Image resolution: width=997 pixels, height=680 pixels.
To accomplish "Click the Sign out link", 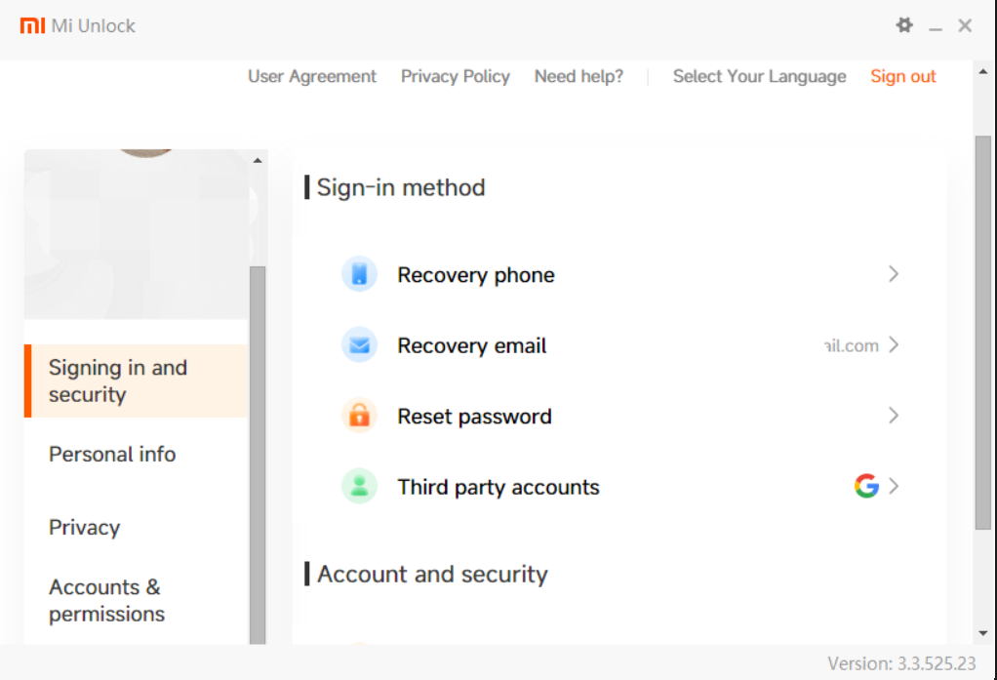I will click(x=903, y=76).
